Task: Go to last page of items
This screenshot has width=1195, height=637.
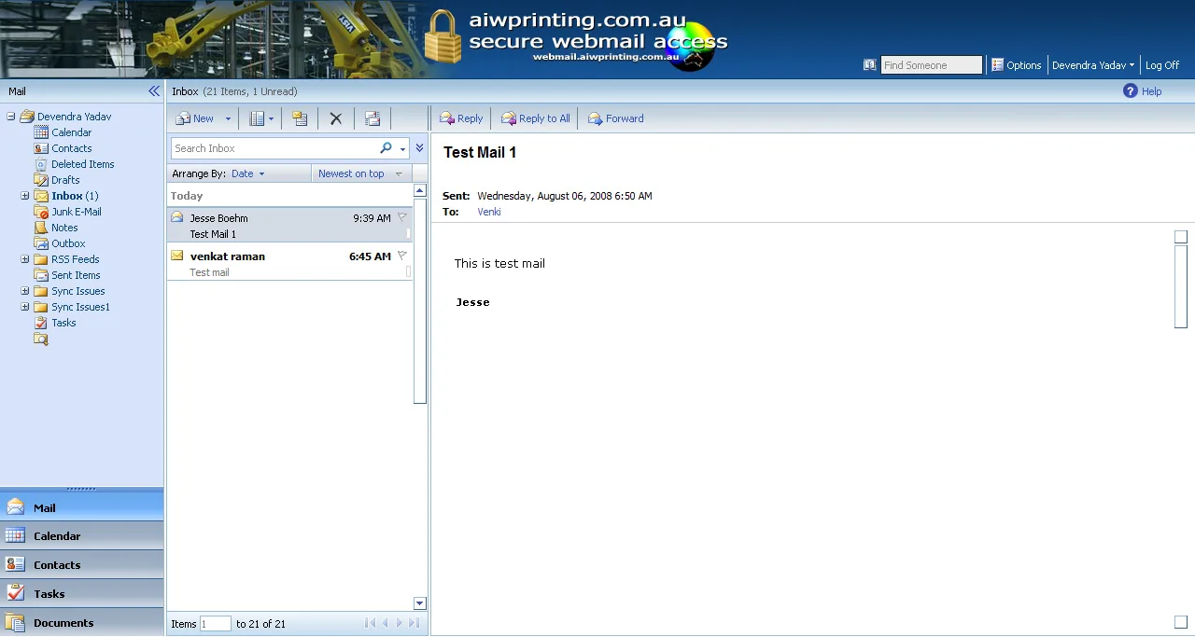Action: [x=415, y=623]
